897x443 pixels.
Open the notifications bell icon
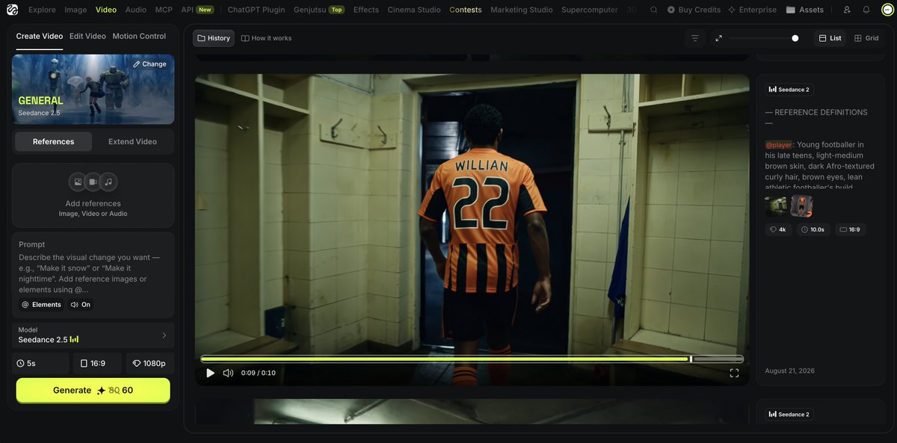coord(866,10)
